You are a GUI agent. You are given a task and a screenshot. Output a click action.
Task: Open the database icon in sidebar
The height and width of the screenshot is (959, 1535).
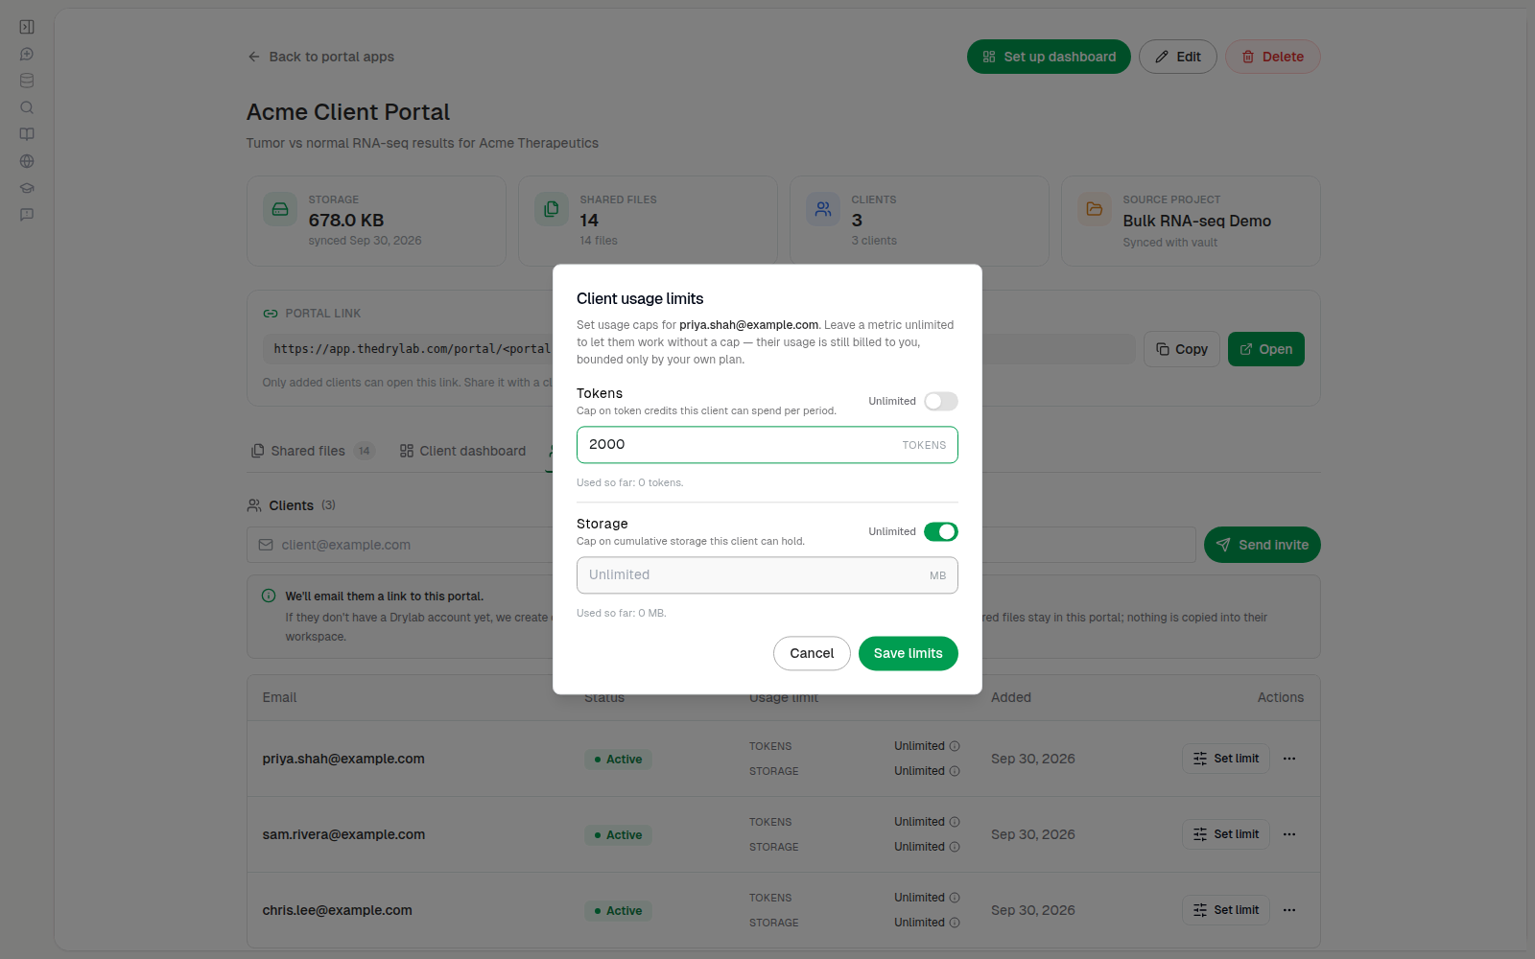[x=27, y=81]
